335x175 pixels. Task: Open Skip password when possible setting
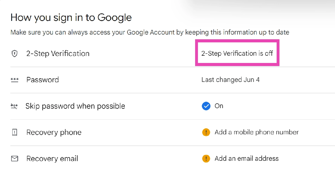tap(75, 106)
